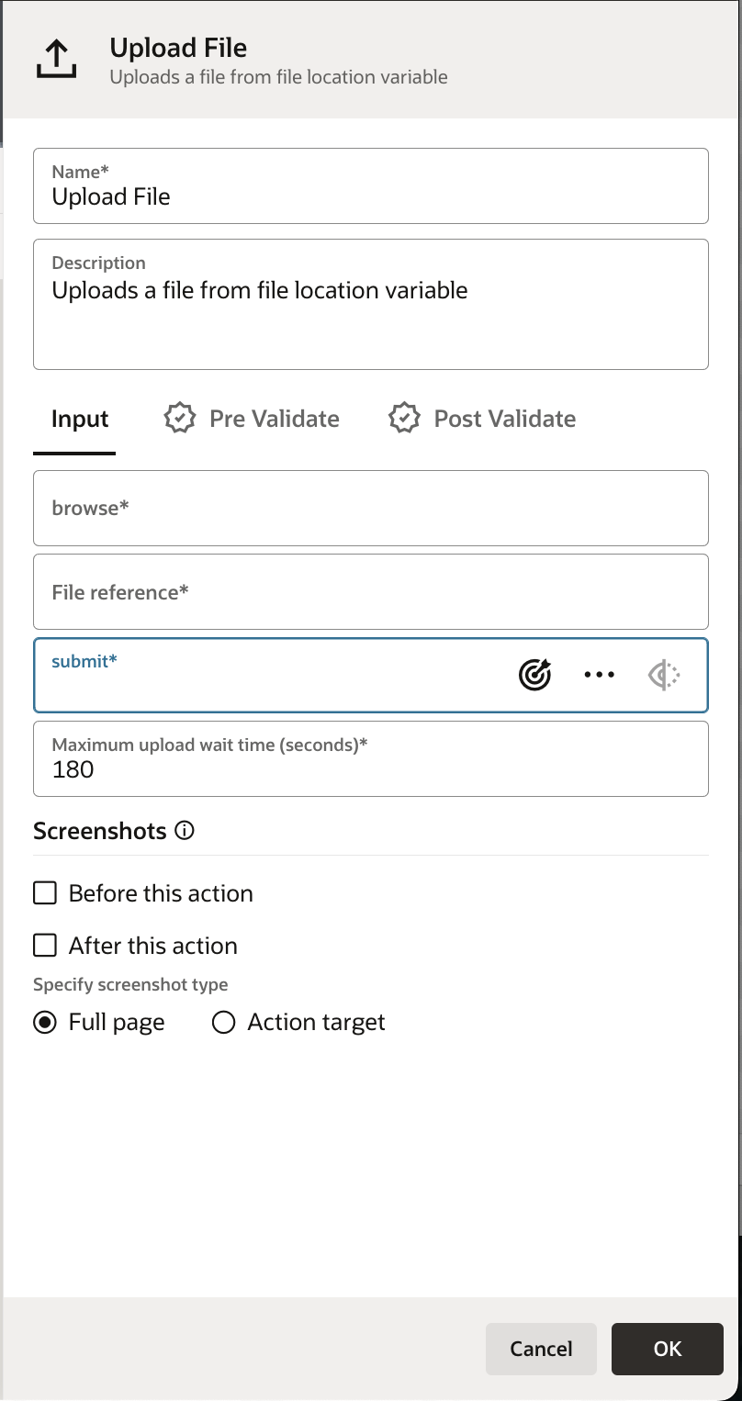
Task: Select the Action target radio button
Action: tap(223, 1022)
